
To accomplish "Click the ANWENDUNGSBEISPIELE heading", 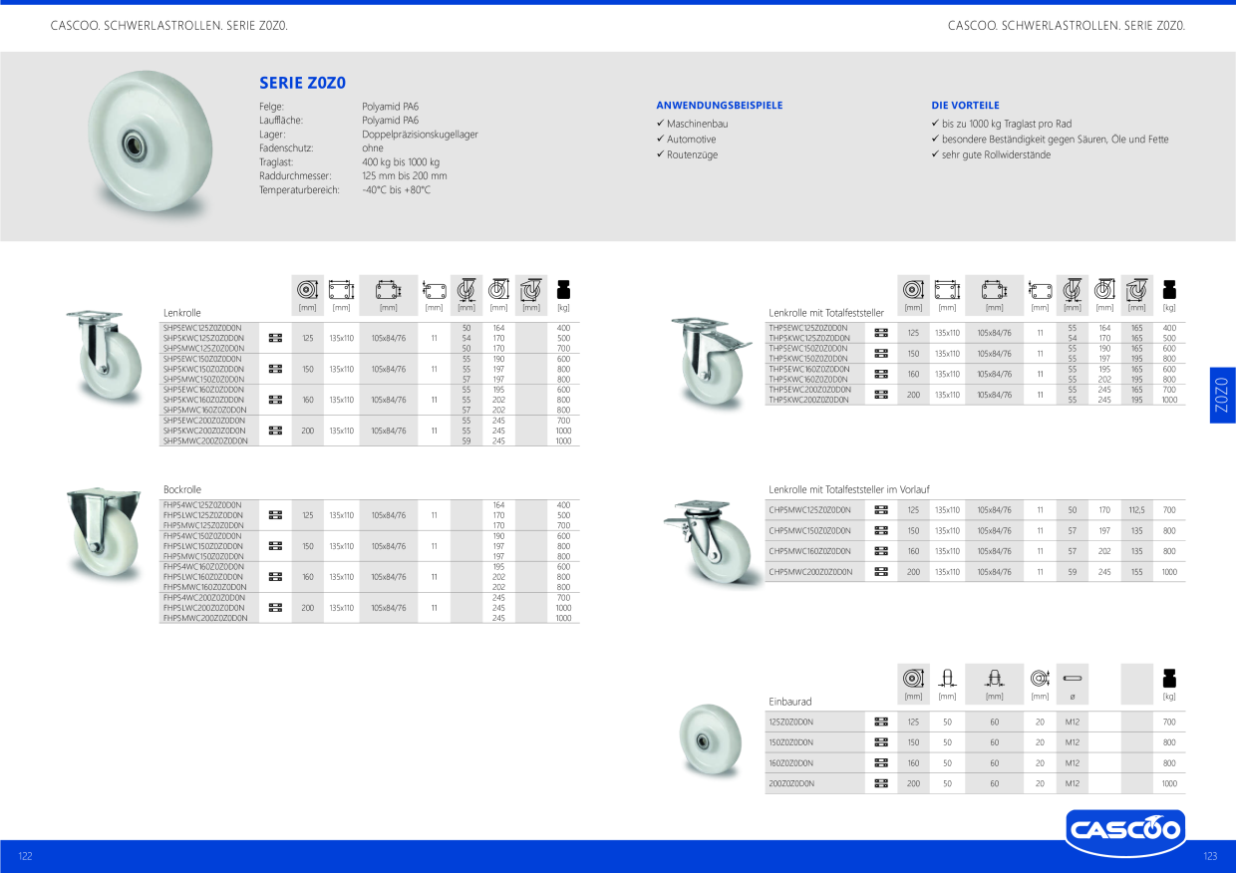I will [x=719, y=105].
